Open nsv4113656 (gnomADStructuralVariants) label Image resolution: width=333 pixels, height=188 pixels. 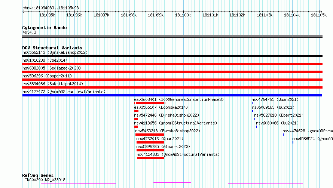175,123
